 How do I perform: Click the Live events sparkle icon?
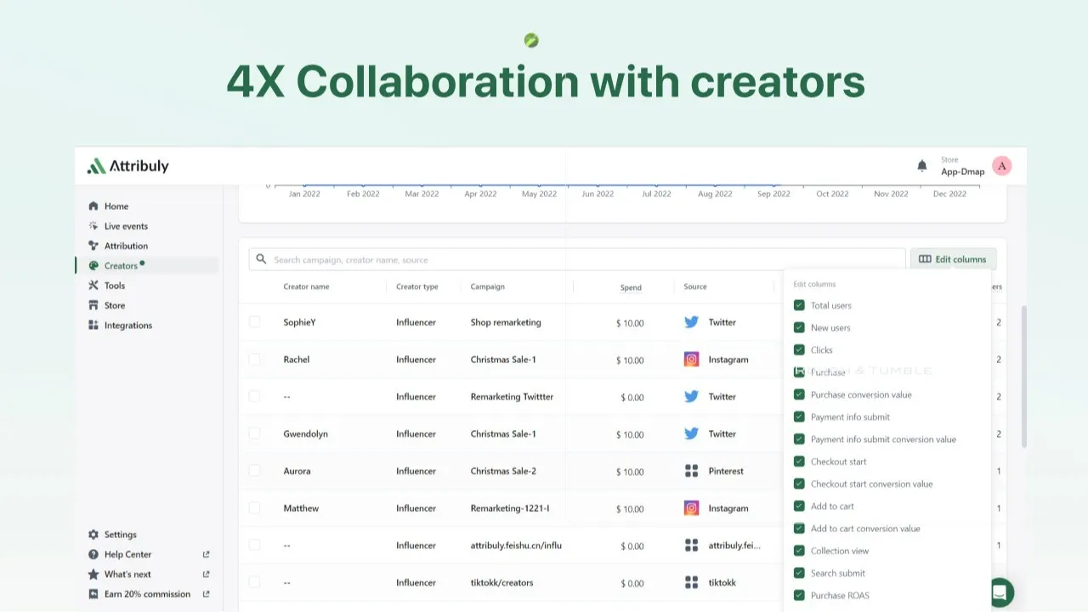tap(93, 226)
